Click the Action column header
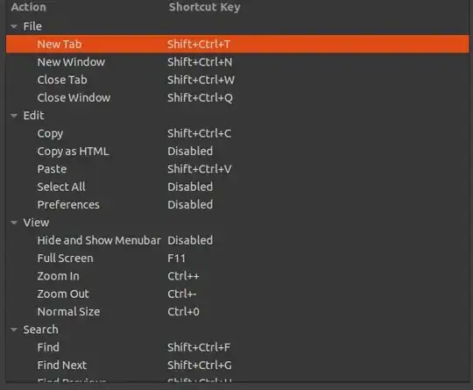 pyautogui.click(x=29, y=7)
